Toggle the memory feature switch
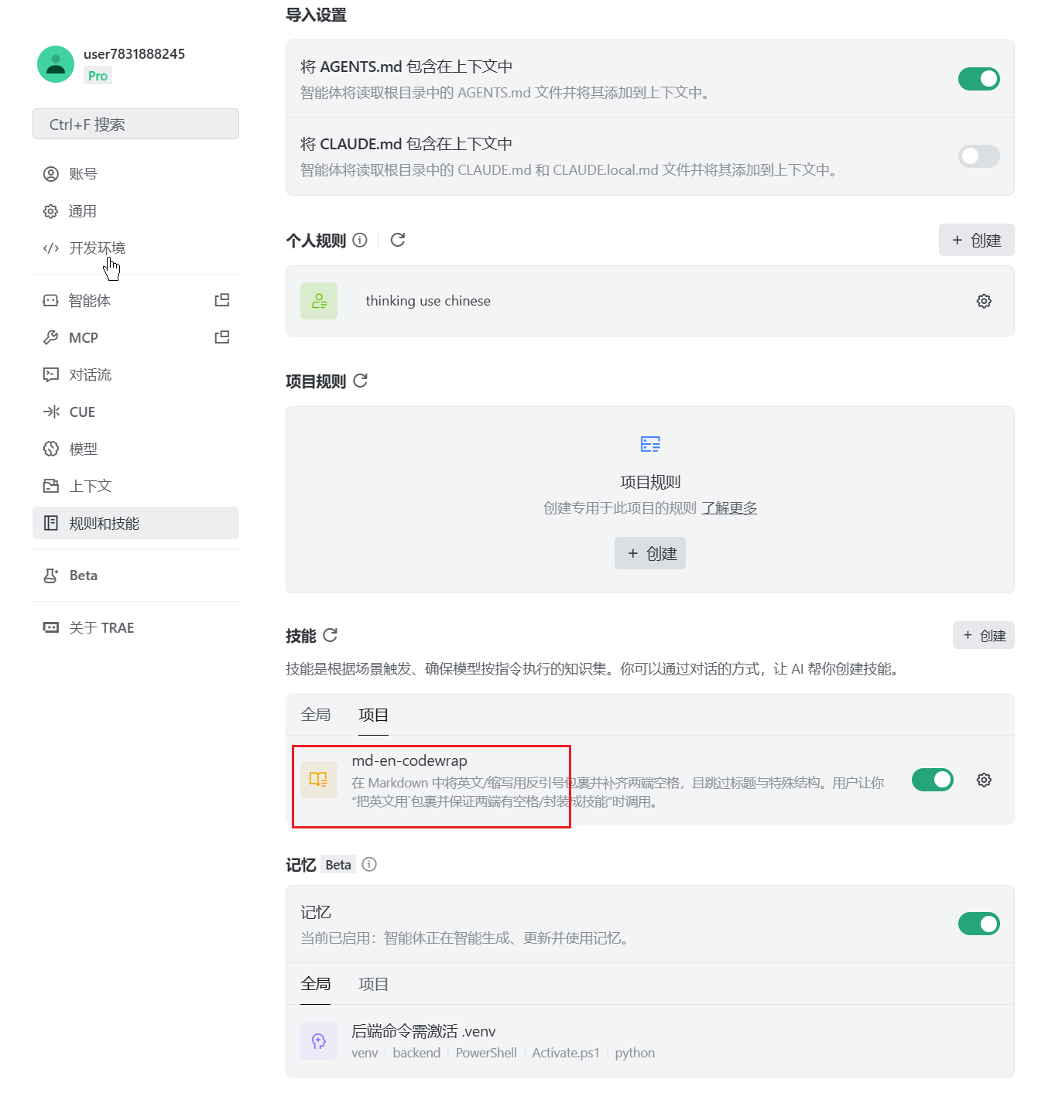Screen dimensions: 1038x1093 978,924
